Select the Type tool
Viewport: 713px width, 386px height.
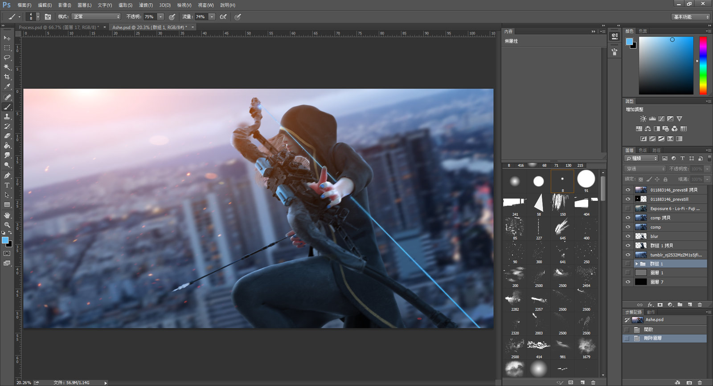point(7,185)
